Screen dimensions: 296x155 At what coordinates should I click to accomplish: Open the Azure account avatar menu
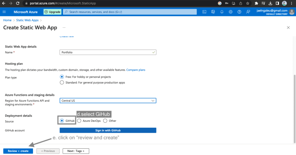(x=292, y=12)
